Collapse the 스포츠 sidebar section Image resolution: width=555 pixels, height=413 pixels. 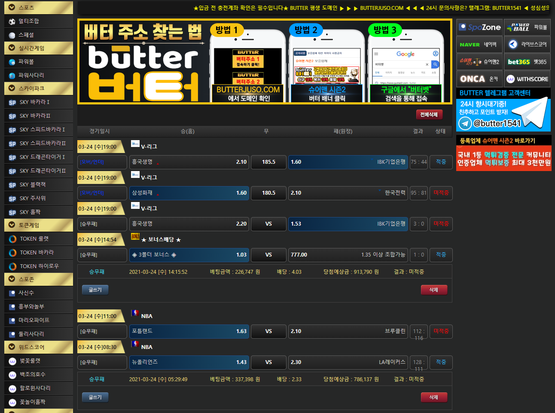point(12,7)
